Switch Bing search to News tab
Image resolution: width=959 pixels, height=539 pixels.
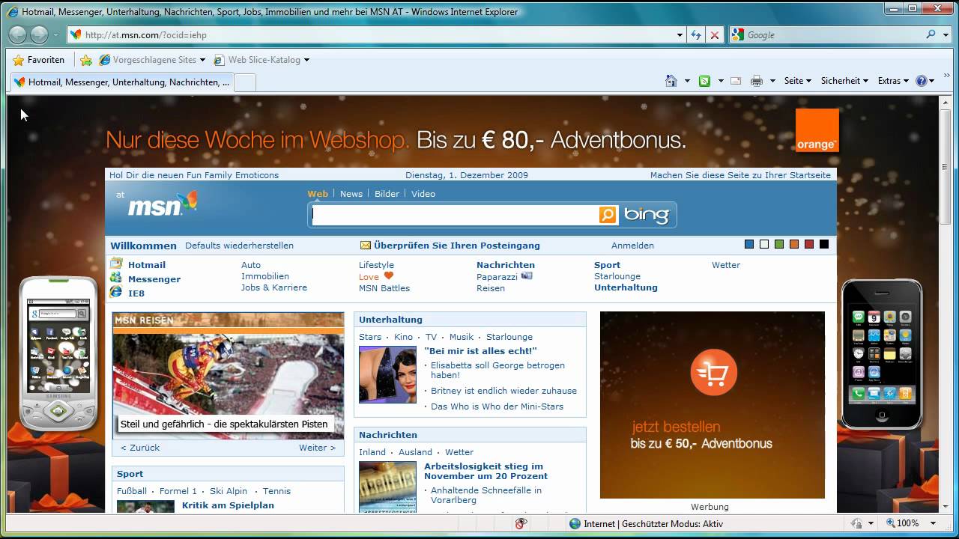pos(351,193)
